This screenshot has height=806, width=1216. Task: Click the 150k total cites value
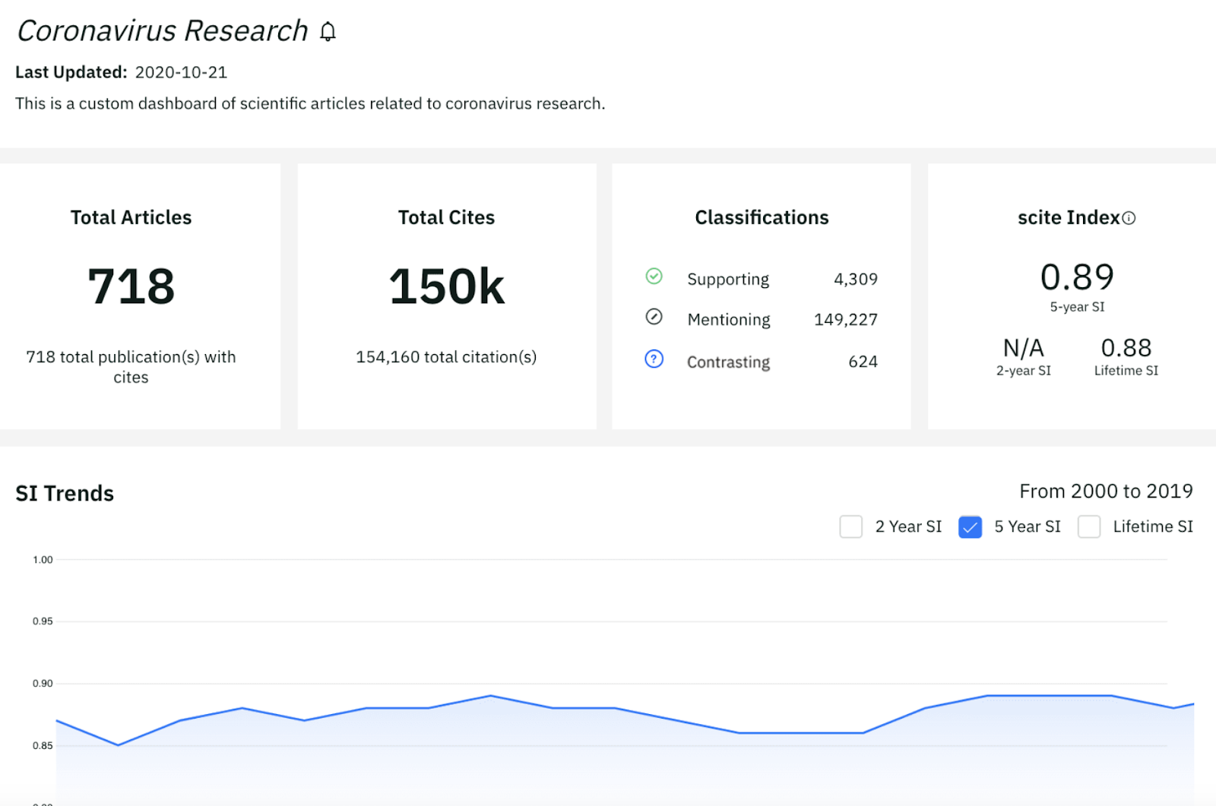(446, 286)
